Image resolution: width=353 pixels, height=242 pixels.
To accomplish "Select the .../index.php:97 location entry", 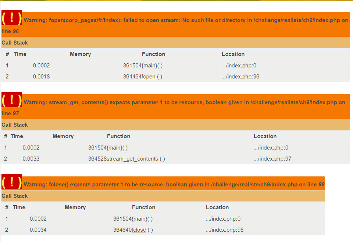I will pos(272,159).
